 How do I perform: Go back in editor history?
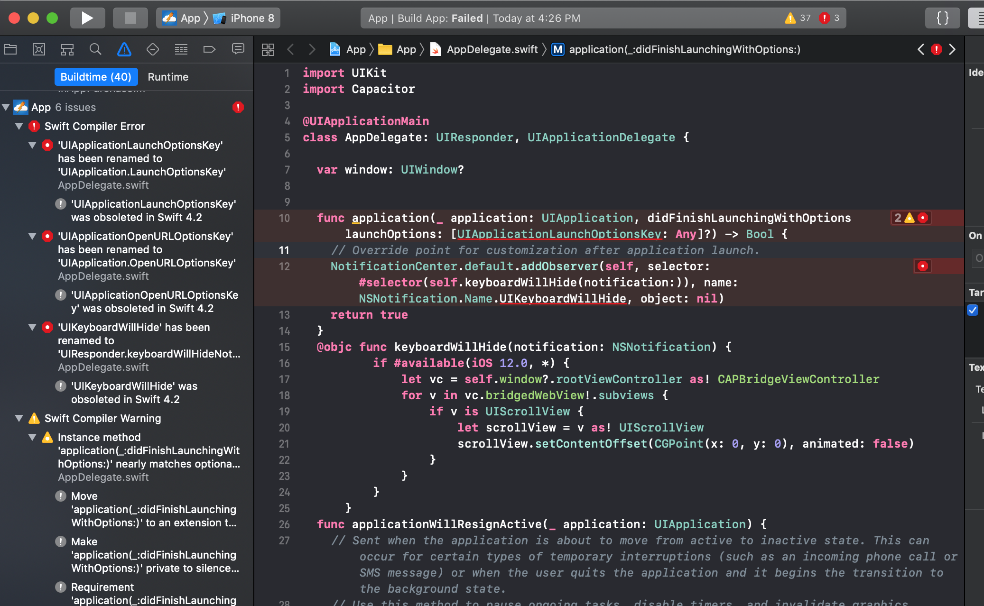291,49
